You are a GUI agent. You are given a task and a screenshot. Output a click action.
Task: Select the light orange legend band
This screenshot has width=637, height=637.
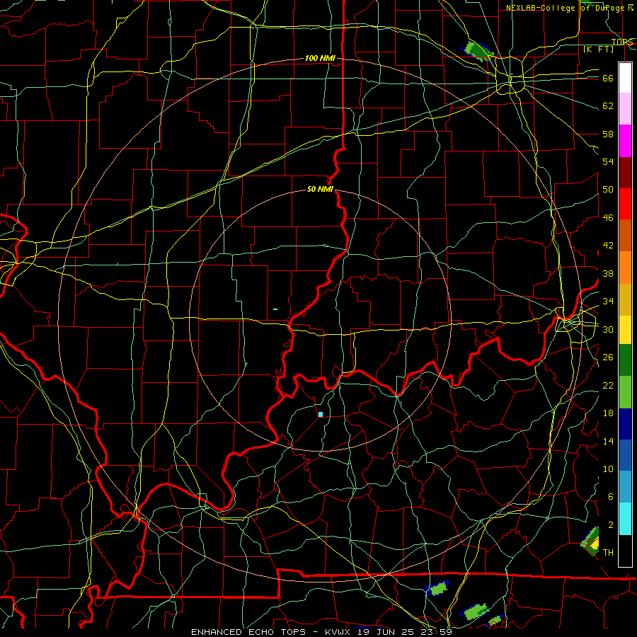(625, 268)
